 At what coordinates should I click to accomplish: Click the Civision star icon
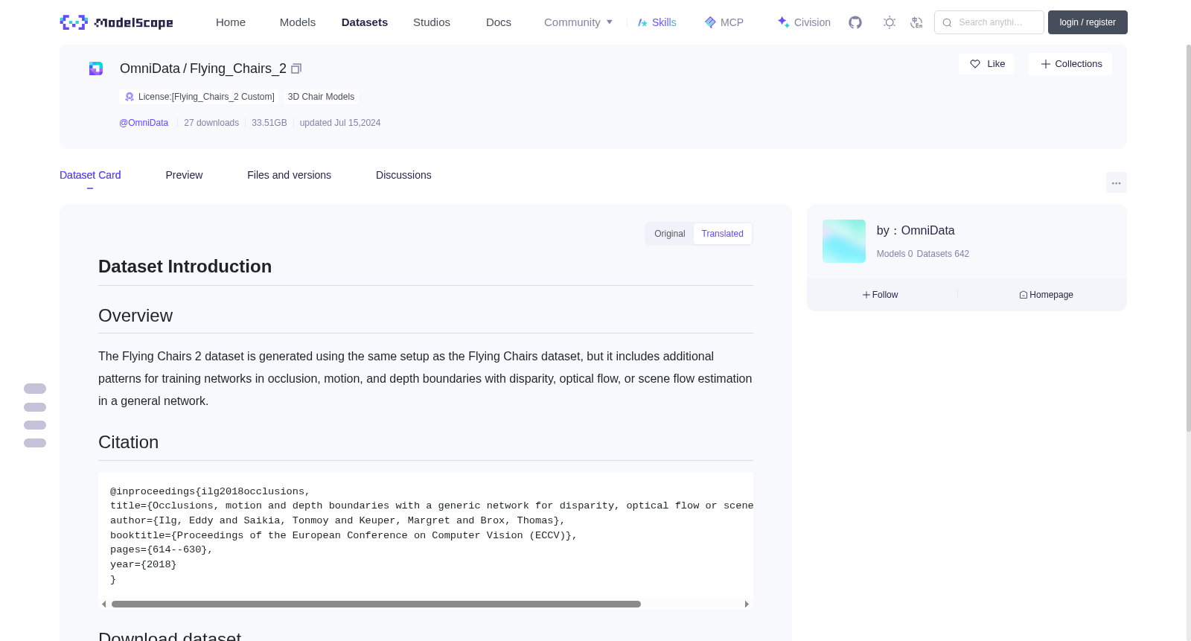[x=783, y=22]
